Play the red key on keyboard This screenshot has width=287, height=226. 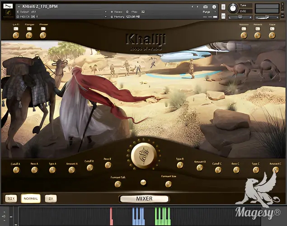pos(111,216)
